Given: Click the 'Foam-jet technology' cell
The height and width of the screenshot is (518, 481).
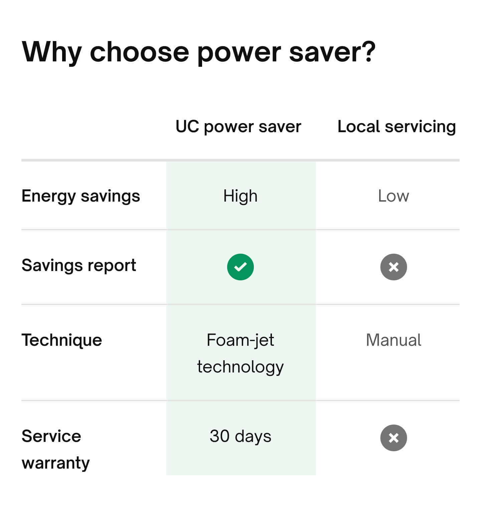Looking at the screenshot, I should (x=240, y=353).
